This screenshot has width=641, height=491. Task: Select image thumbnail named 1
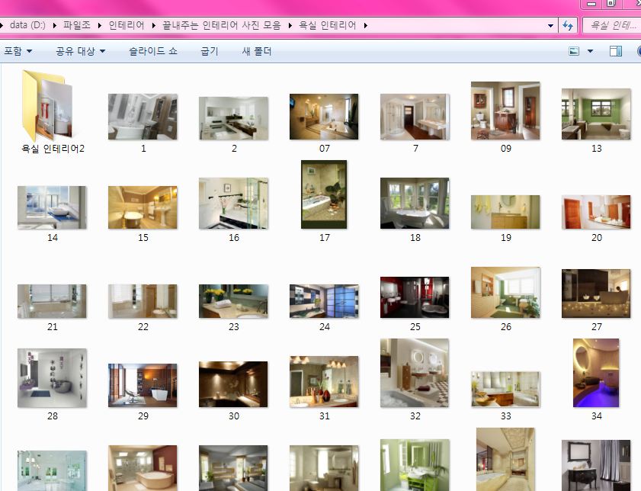(x=143, y=117)
